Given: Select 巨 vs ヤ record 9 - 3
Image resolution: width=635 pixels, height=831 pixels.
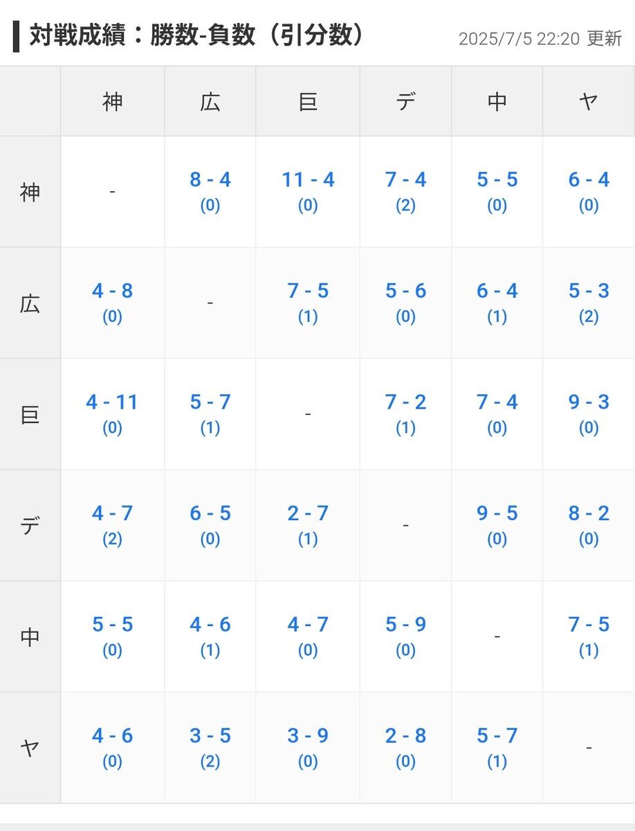Looking at the screenshot, I should click(x=589, y=402).
